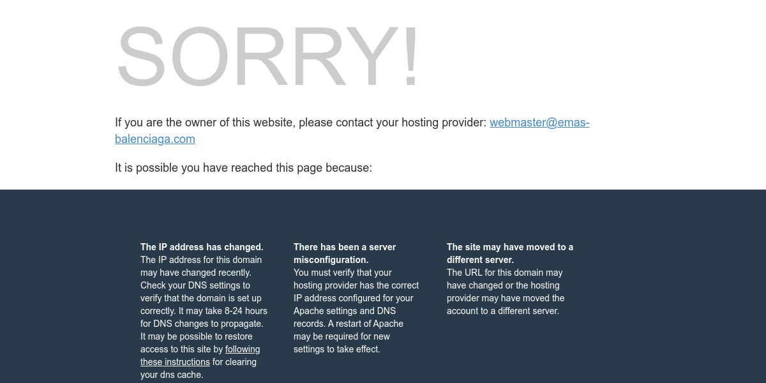Image resolution: width=766 pixels, height=383 pixels.
Task: Select "The site may have moved" heading
Action: tap(510, 253)
